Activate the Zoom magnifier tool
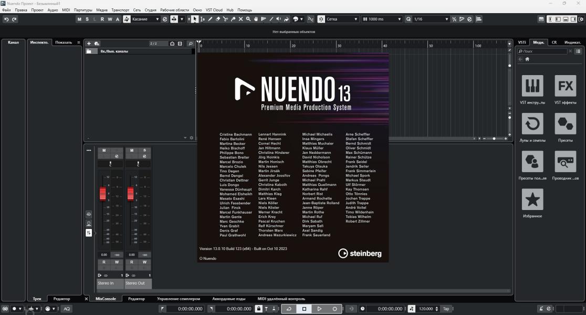 [248, 19]
